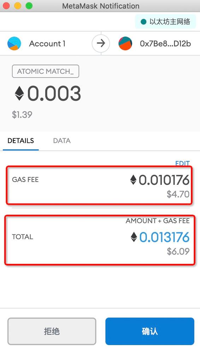
Task: Click the green zoom window button
Action: pos(29,6)
